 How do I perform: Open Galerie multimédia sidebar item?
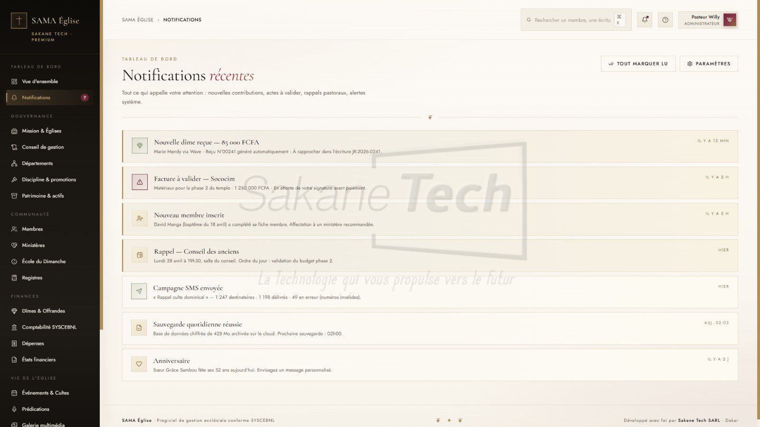tap(50, 424)
